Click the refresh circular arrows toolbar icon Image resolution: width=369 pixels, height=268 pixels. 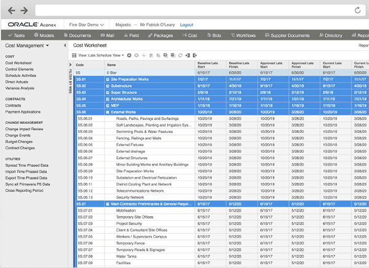[x=180, y=55]
